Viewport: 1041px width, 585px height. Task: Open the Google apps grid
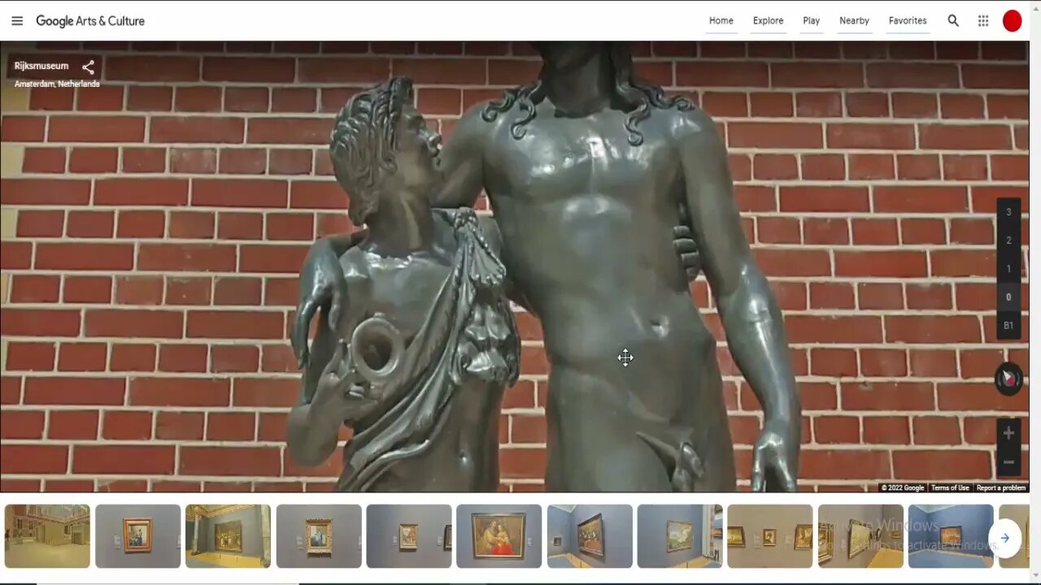[x=983, y=21]
